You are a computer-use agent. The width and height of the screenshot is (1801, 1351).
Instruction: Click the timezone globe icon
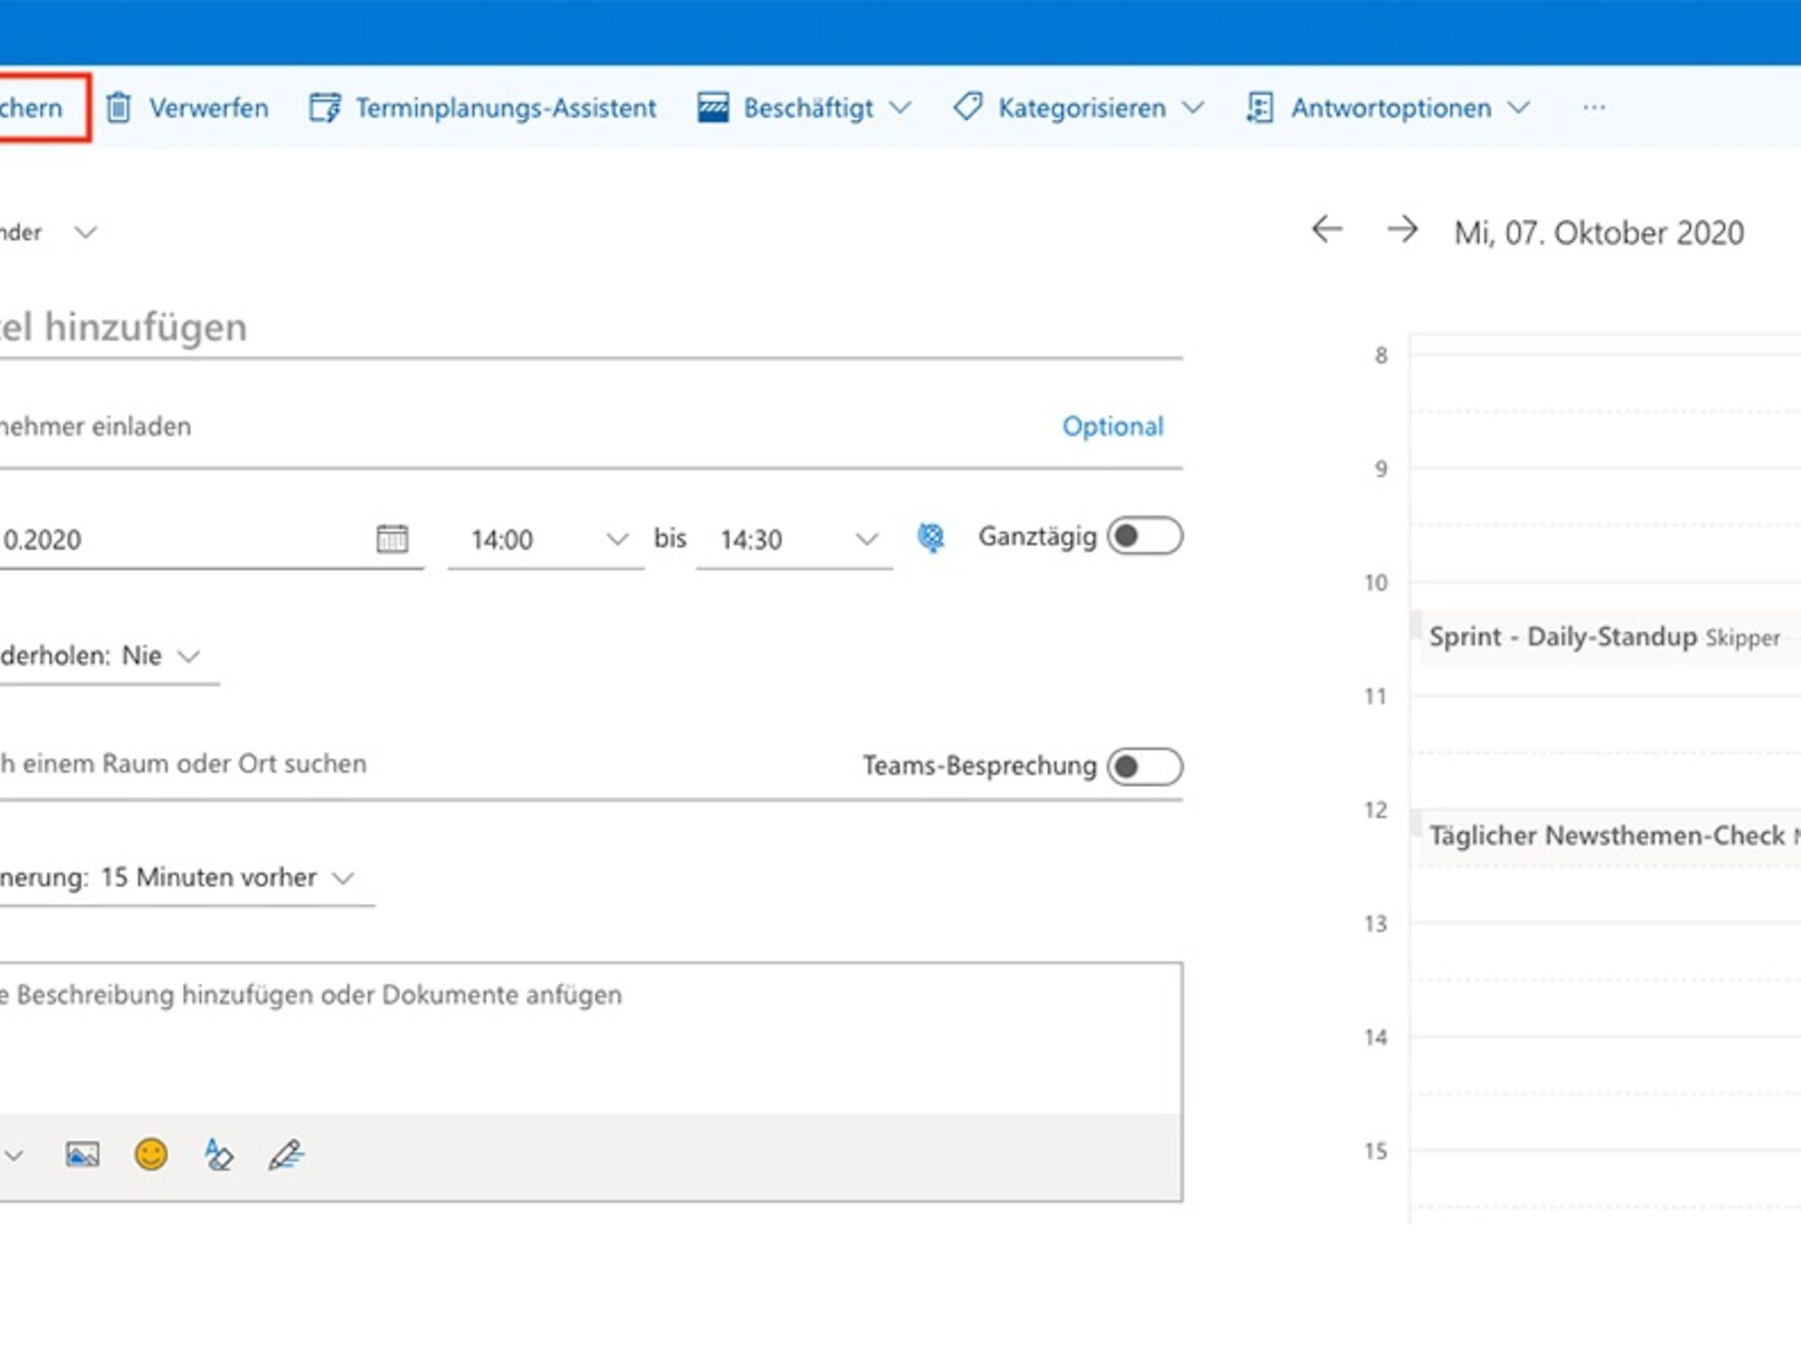point(931,538)
